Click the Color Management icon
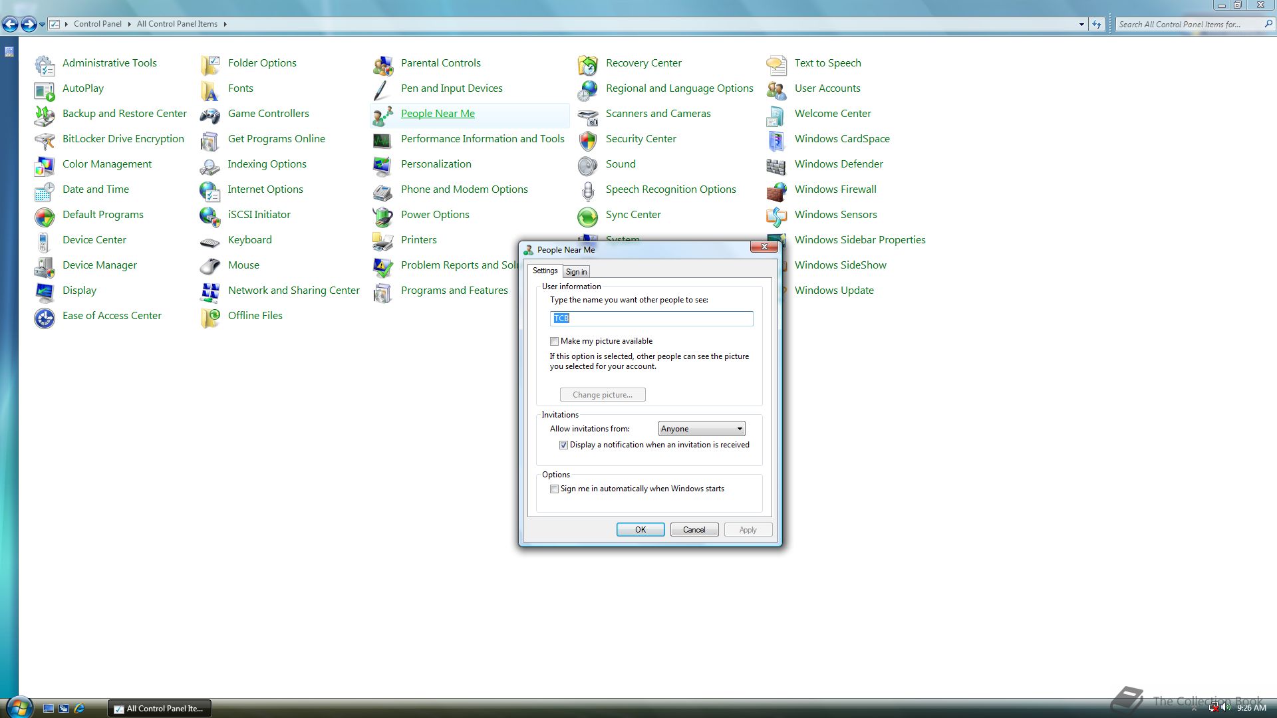 pos(45,166)
